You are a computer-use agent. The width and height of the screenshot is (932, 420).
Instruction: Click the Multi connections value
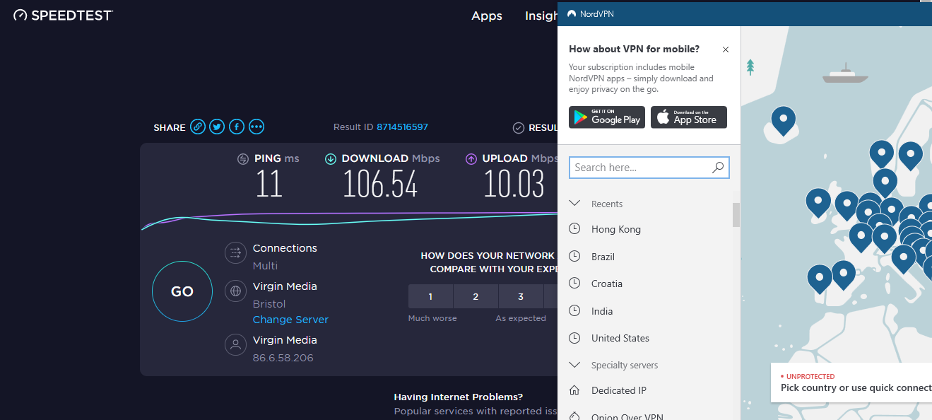[x=265, y=266]
